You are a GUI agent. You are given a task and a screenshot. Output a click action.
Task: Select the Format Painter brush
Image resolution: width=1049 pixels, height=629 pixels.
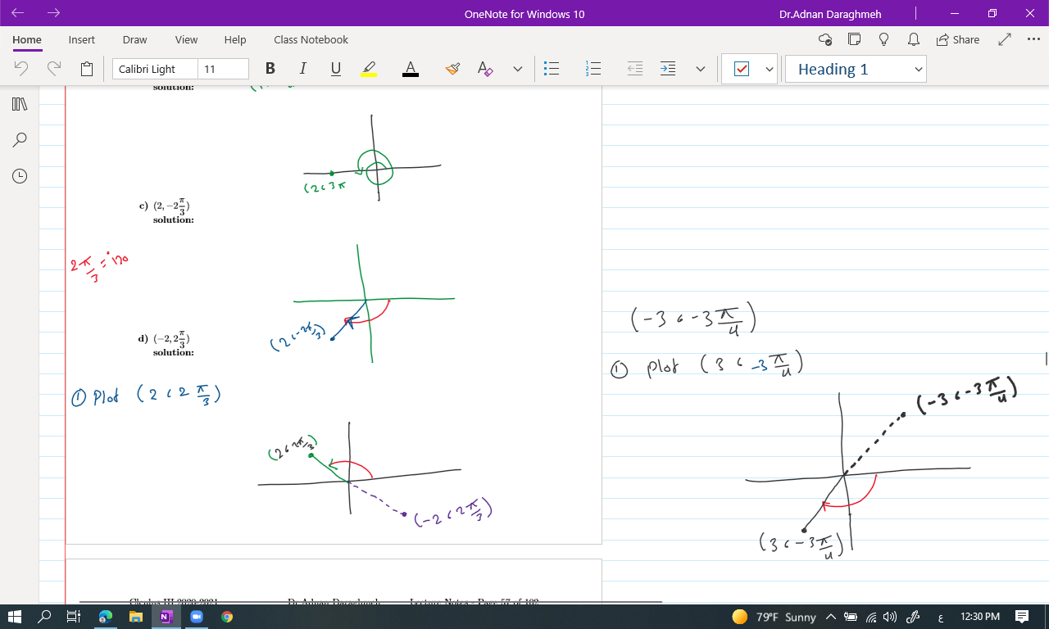tap(452, 70)
